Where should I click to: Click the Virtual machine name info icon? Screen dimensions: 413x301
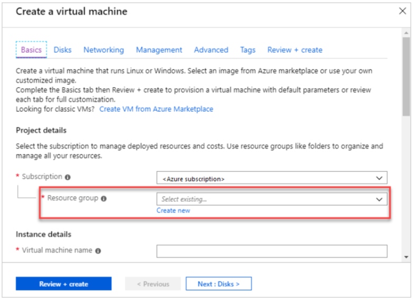[x=98, y=251]
